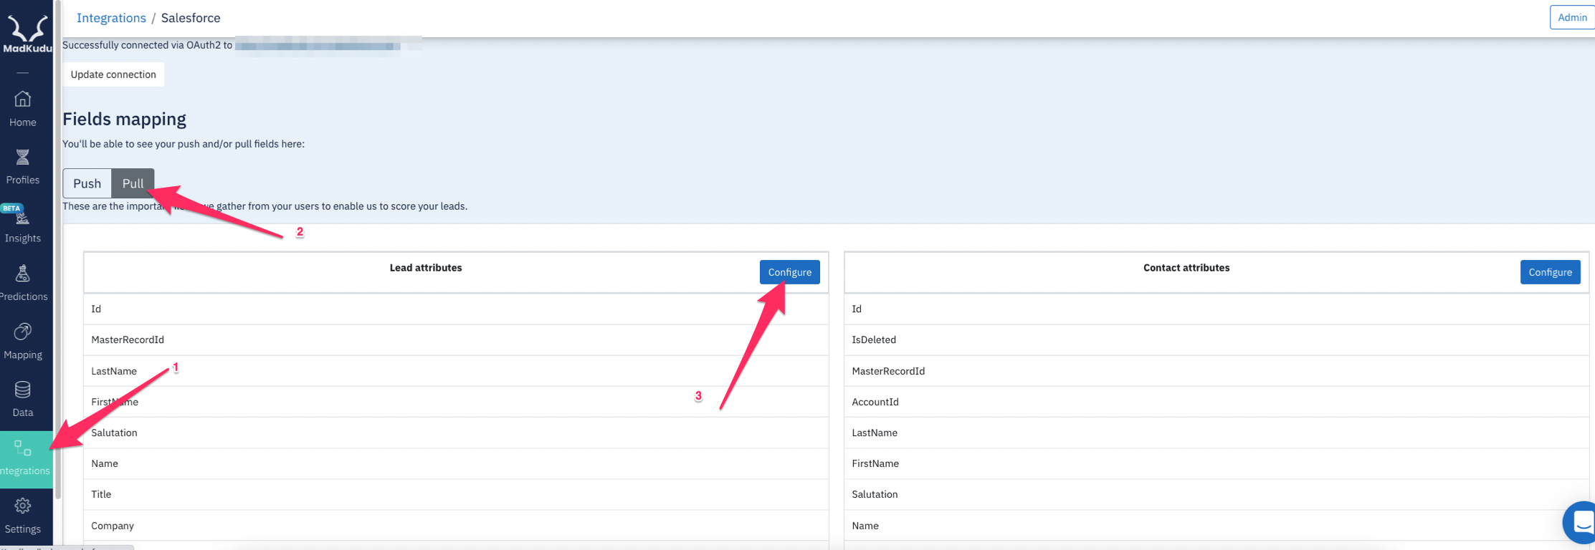Switch to the Push fields tab
The image size is (1595, 550).
tap(87, 183)
